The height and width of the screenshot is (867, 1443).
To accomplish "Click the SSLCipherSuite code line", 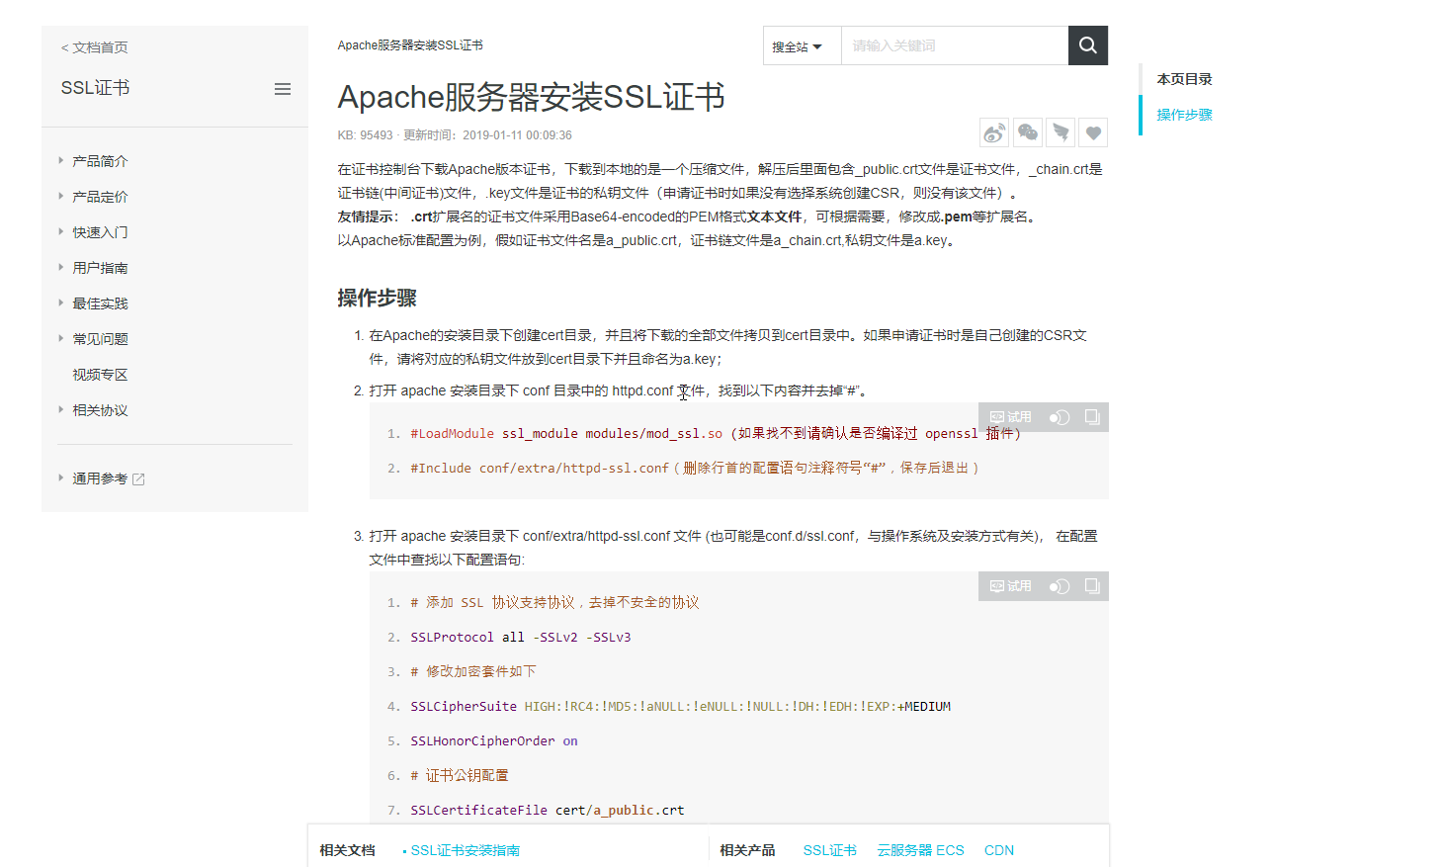I will 681,706.
